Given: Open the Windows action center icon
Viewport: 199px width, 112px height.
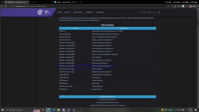Looking at the screenshot, I should pos(196,110).
